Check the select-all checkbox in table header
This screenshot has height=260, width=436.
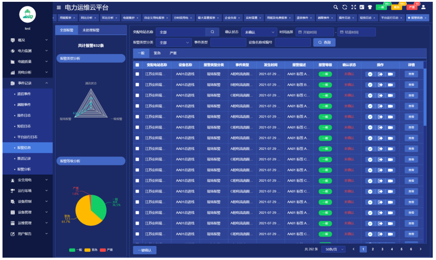tap(137, 65)
